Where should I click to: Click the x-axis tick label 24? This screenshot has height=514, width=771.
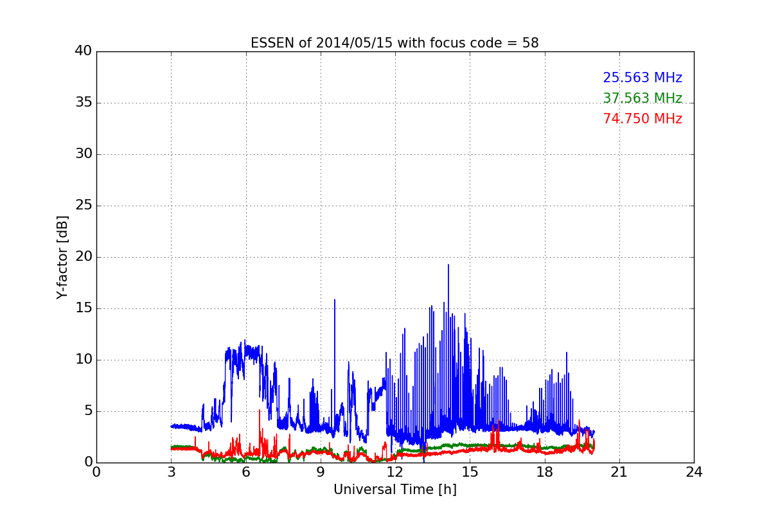tap(694, 472)
